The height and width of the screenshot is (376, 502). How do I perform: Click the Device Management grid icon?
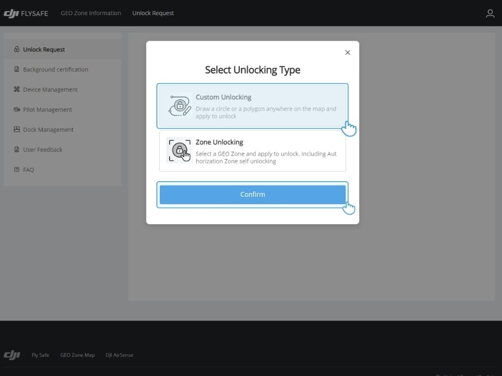17,89
